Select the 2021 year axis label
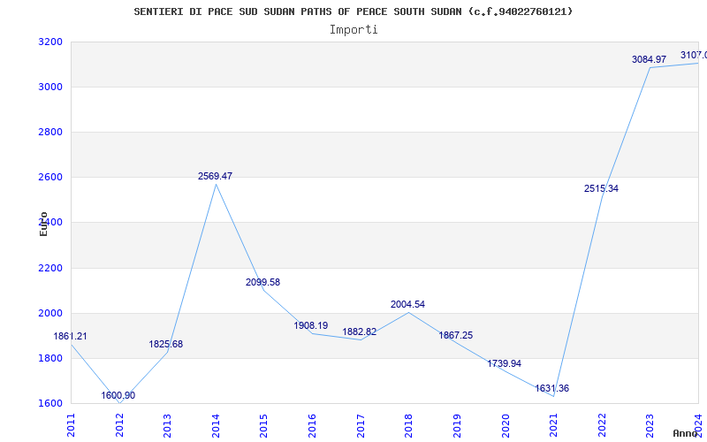The image size is (707, 442). 554,424
